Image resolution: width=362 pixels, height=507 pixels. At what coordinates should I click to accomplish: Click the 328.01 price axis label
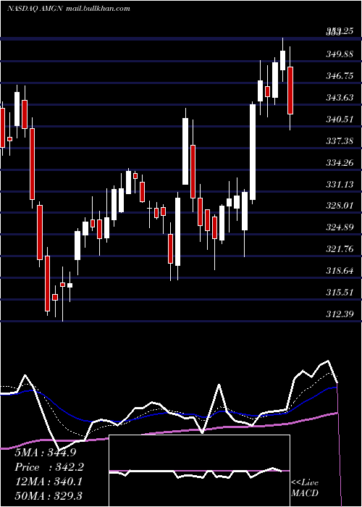click(340, 206)
